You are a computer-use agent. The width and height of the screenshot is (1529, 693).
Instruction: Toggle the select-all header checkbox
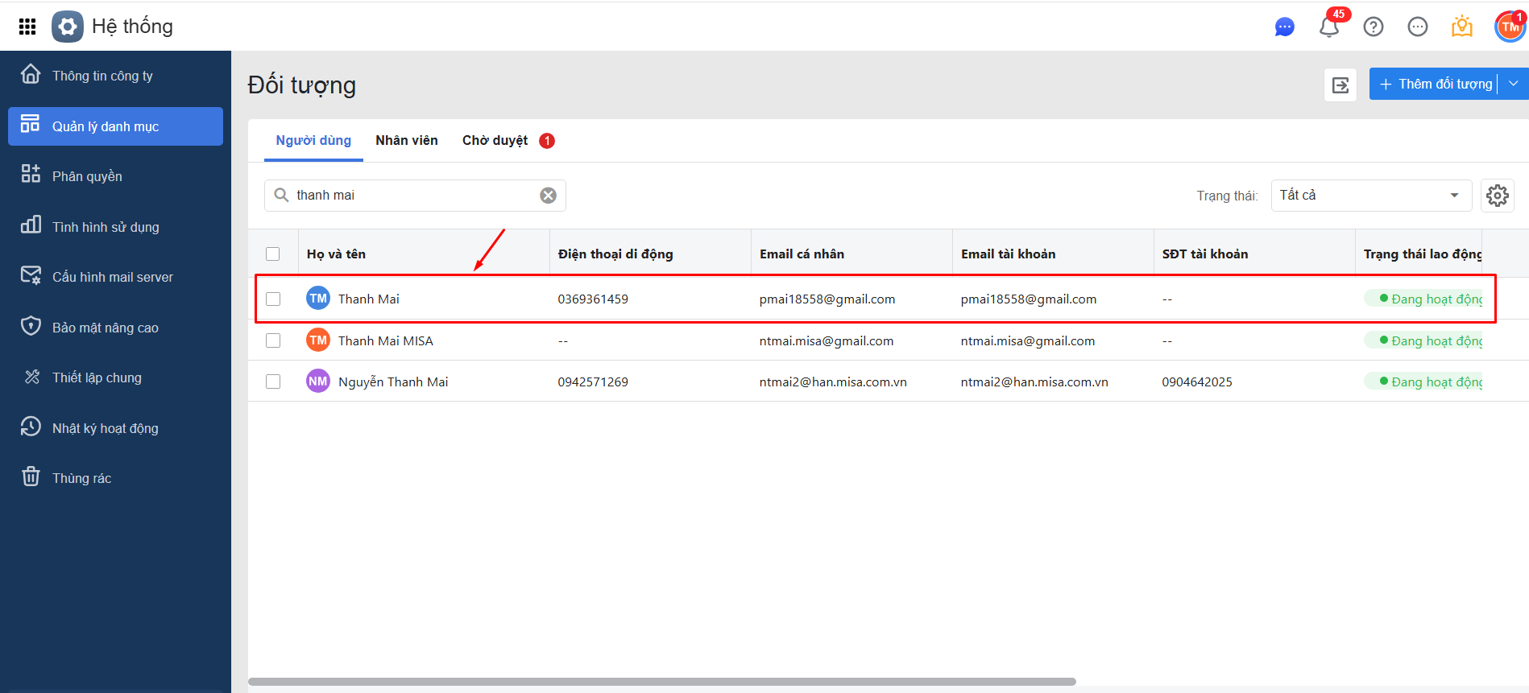tap(273, 254)
